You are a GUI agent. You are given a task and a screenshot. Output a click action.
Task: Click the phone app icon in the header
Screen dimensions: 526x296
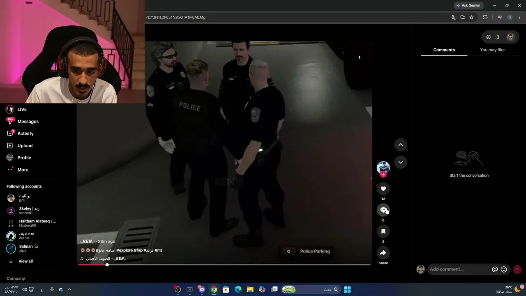497,37
